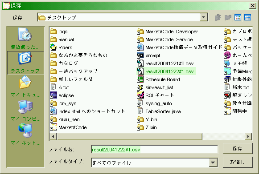Select the 解凍レン shortcut icon
This screenshot has height=174, width=259.
[x=227, y=95]
